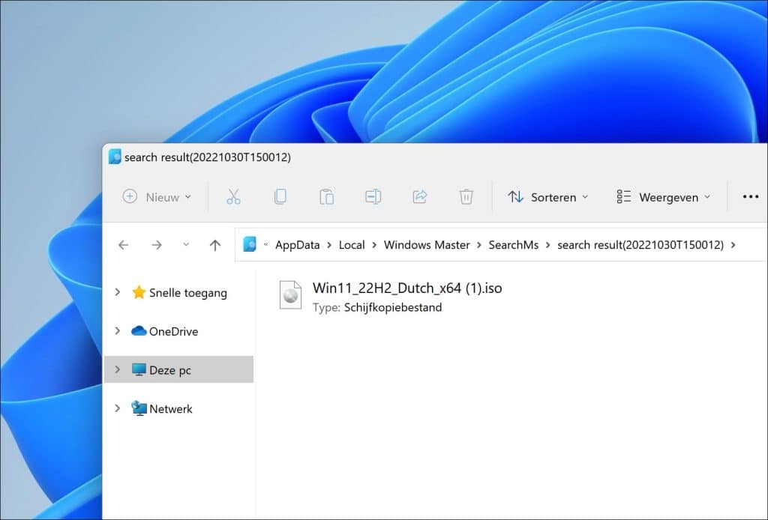
Task: Click the See more ellipsis icon
Action: click(x=750, y=196)
